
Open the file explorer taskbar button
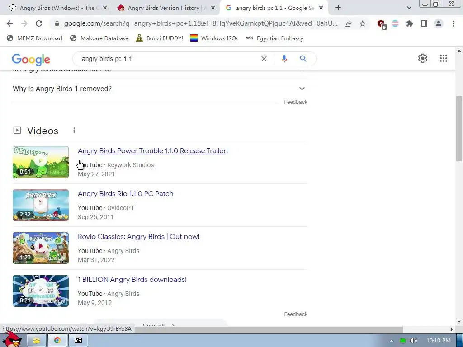(36, 341)
